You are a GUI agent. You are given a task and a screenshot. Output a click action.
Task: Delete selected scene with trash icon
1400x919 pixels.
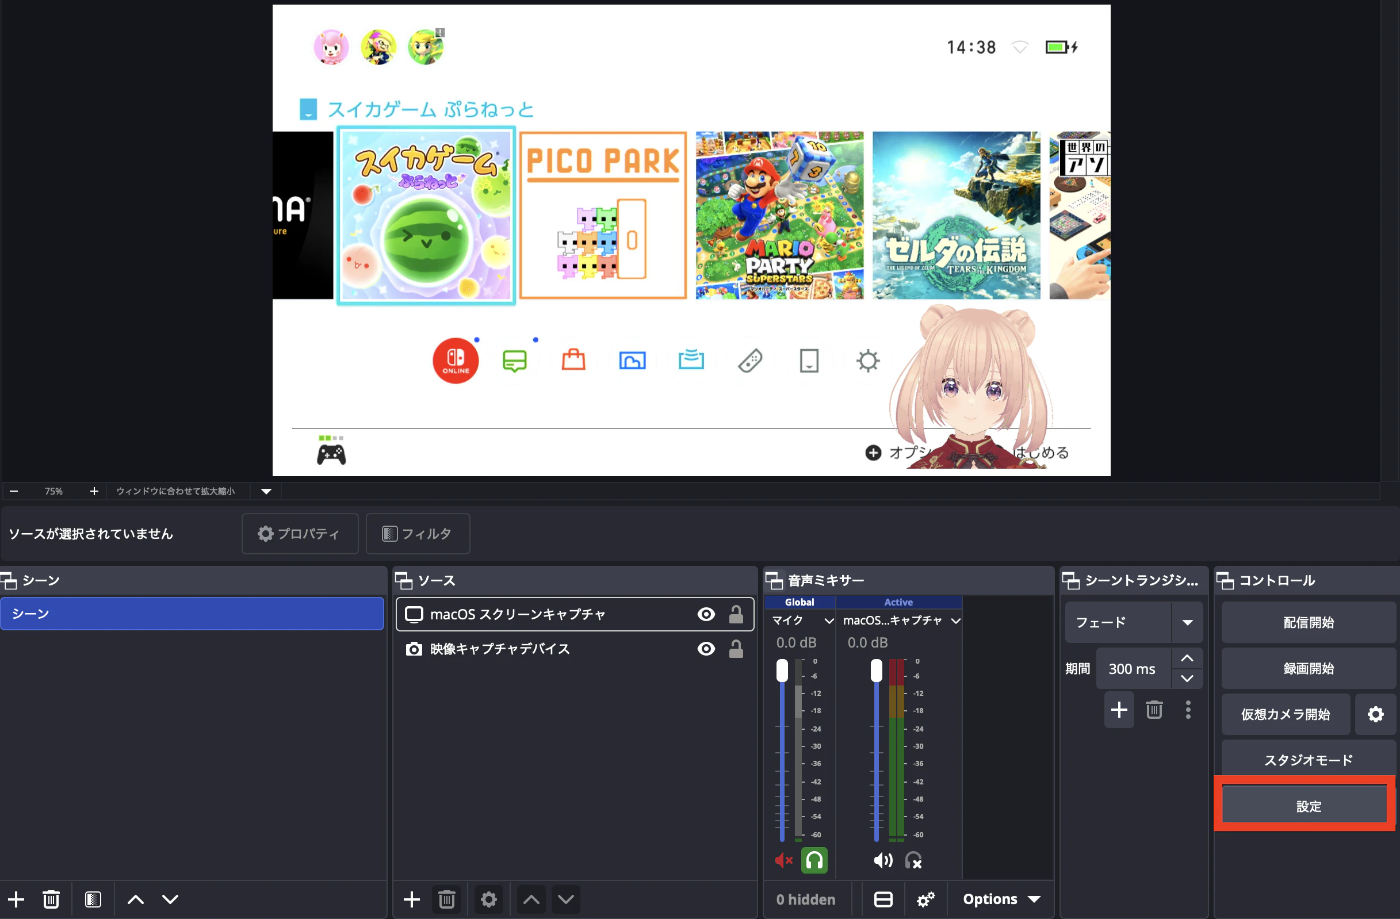click(x=51, y=899)
